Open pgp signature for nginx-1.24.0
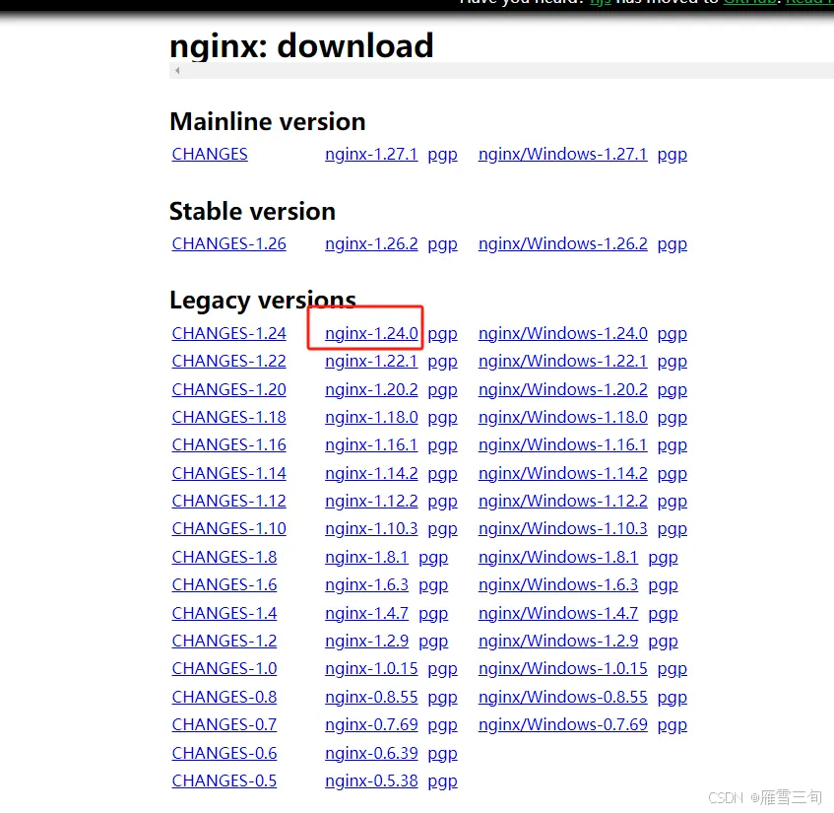834x813 pixels. (442, 334)
